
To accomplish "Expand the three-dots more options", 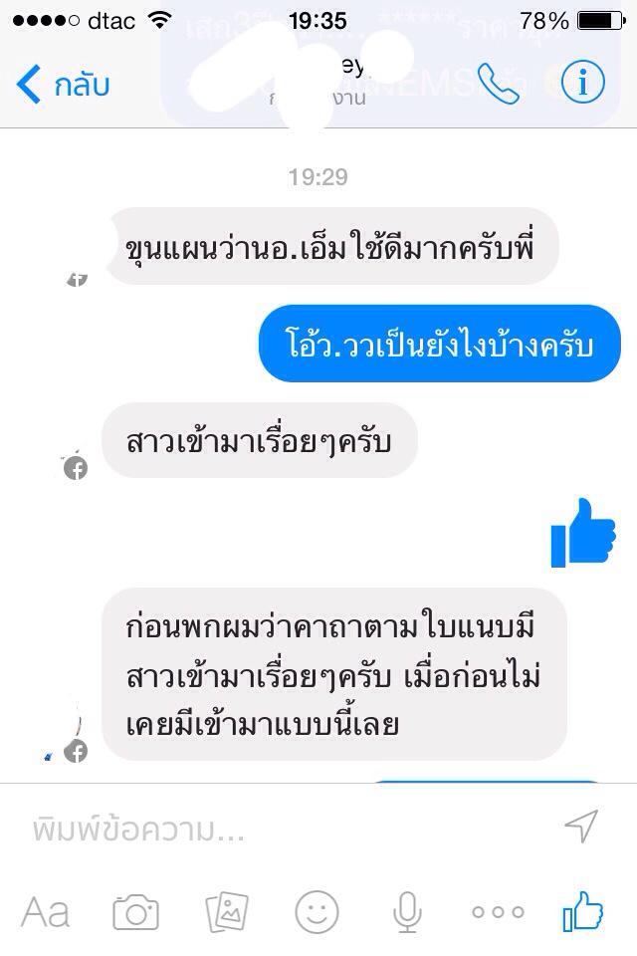I will 498,913.
